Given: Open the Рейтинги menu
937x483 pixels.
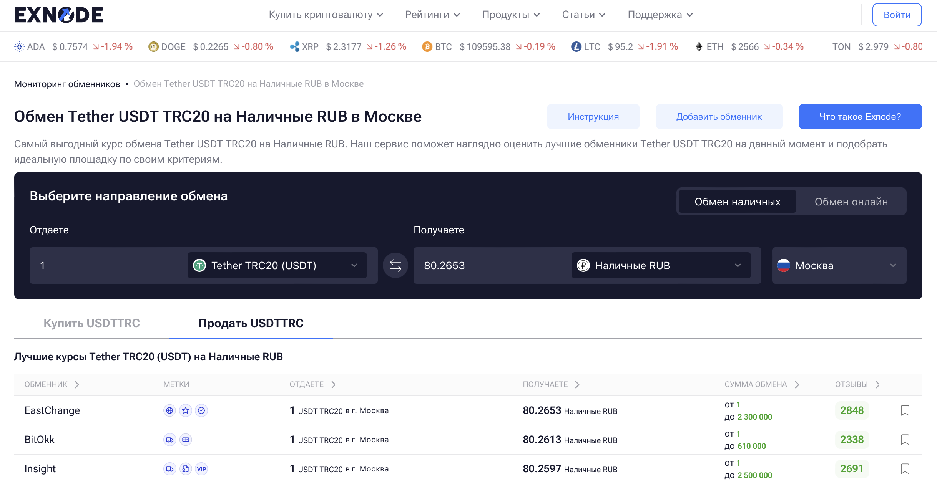Looking at the screenshot, I should click(x=434, y=14).
